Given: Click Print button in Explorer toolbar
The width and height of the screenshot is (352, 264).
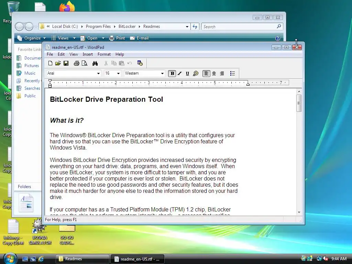Looking at the screenshot, I should [117, 38].
